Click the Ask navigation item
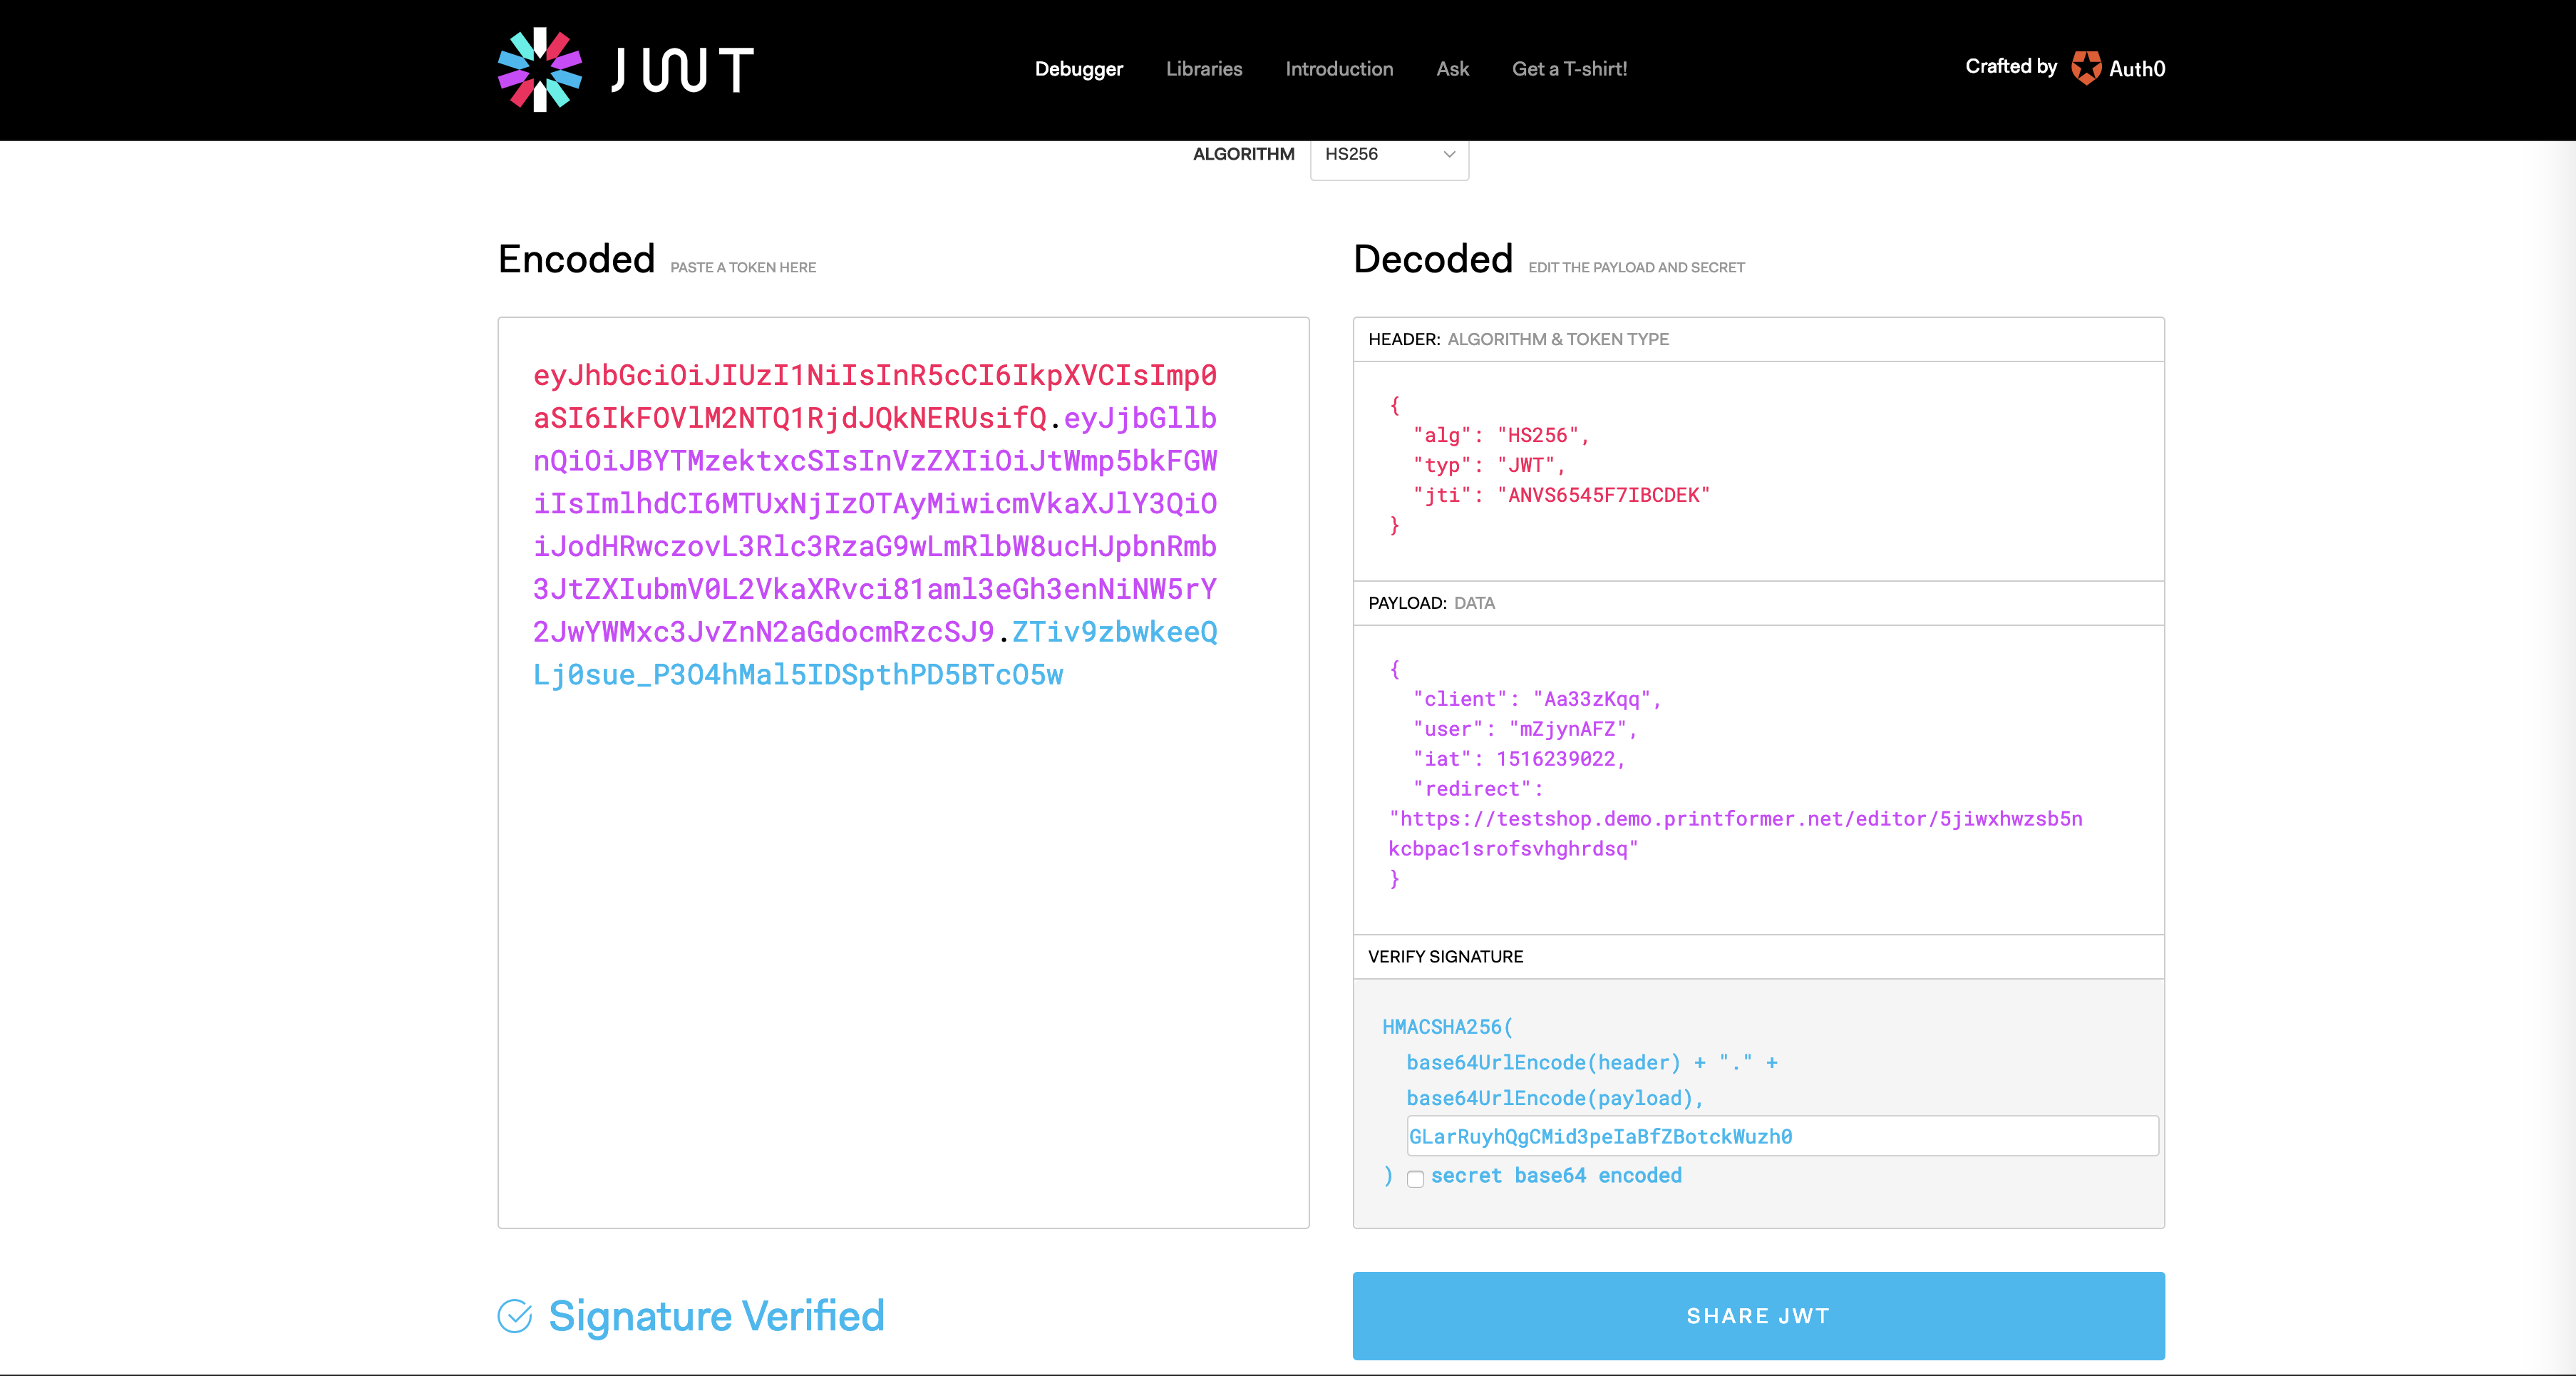The image size is (2576, 1376). click(1451, 68)
